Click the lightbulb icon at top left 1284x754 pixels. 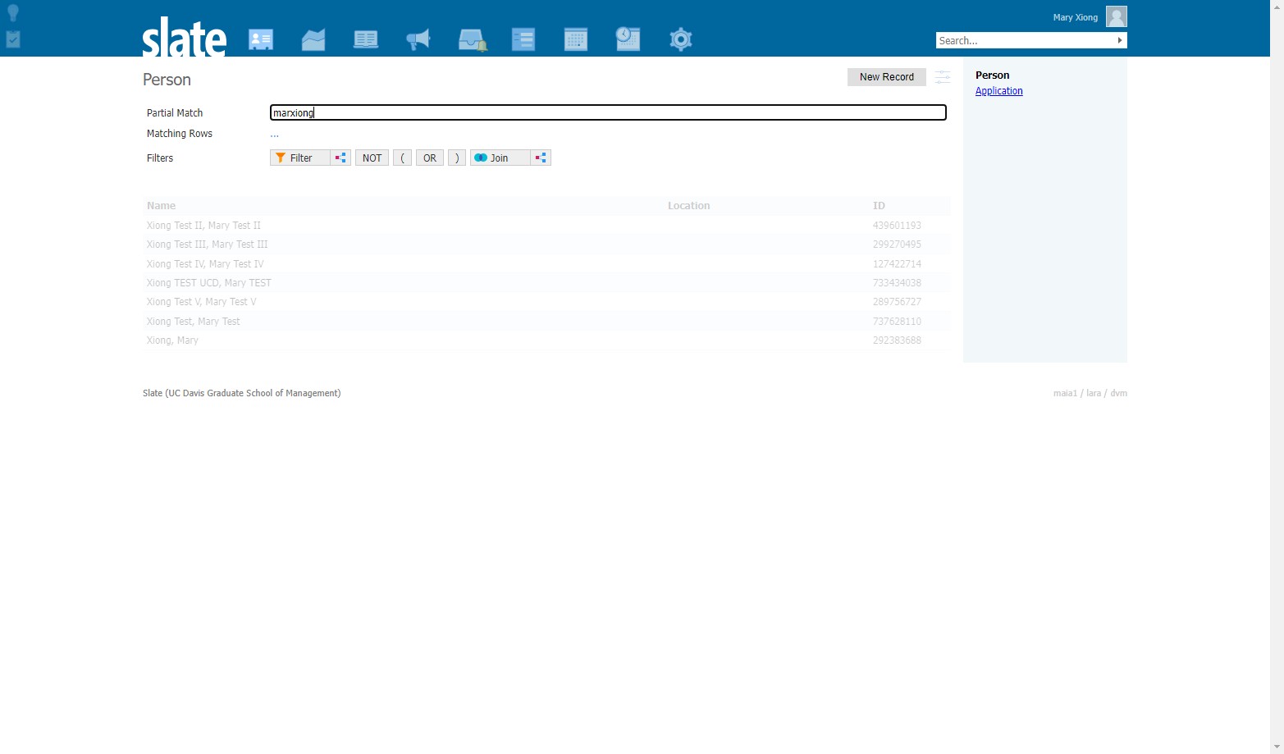pos(13,12)
